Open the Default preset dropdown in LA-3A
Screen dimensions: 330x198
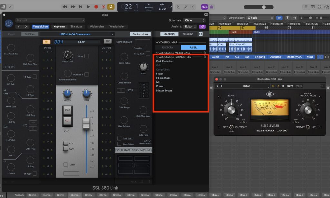pyautogui.click(x=247, y=86)
